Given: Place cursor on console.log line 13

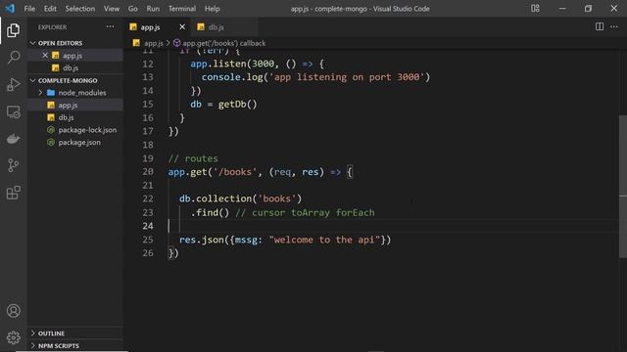Looking at the screenshot, I should click(x=315, y=77).
